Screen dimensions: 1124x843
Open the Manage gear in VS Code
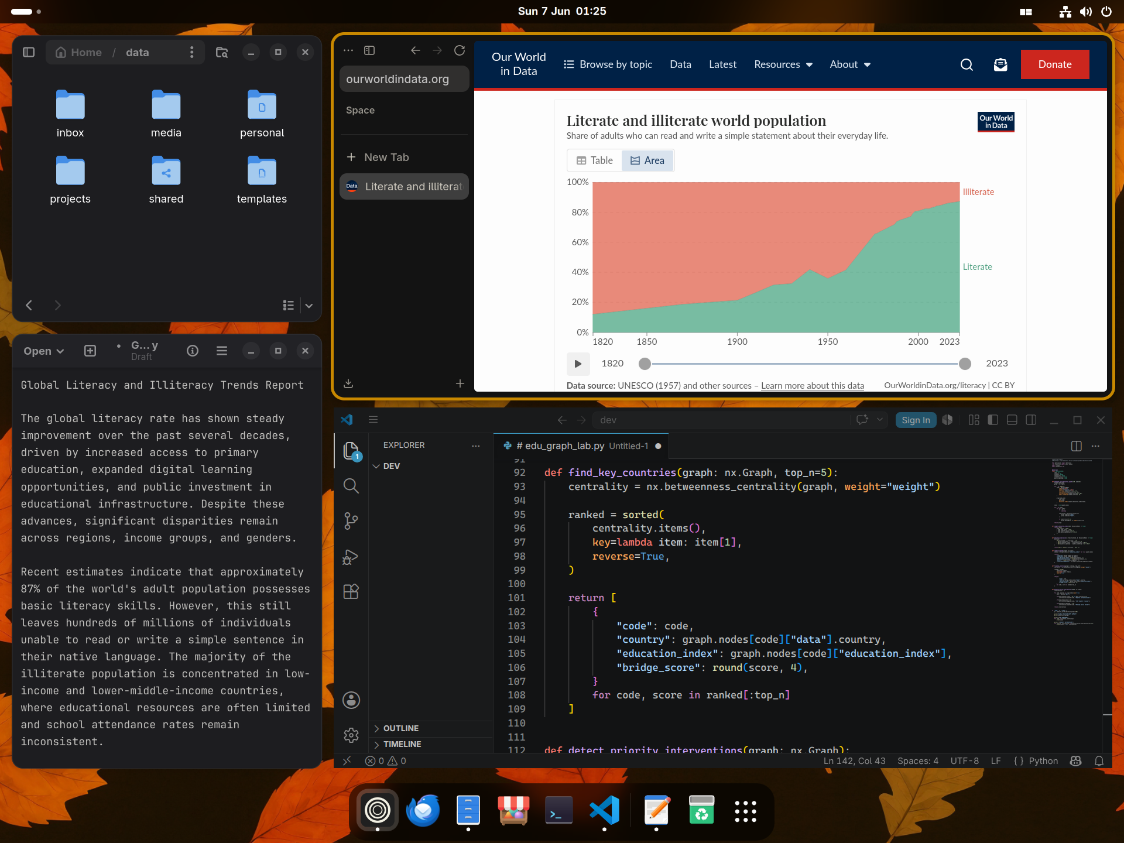[351, 735]
